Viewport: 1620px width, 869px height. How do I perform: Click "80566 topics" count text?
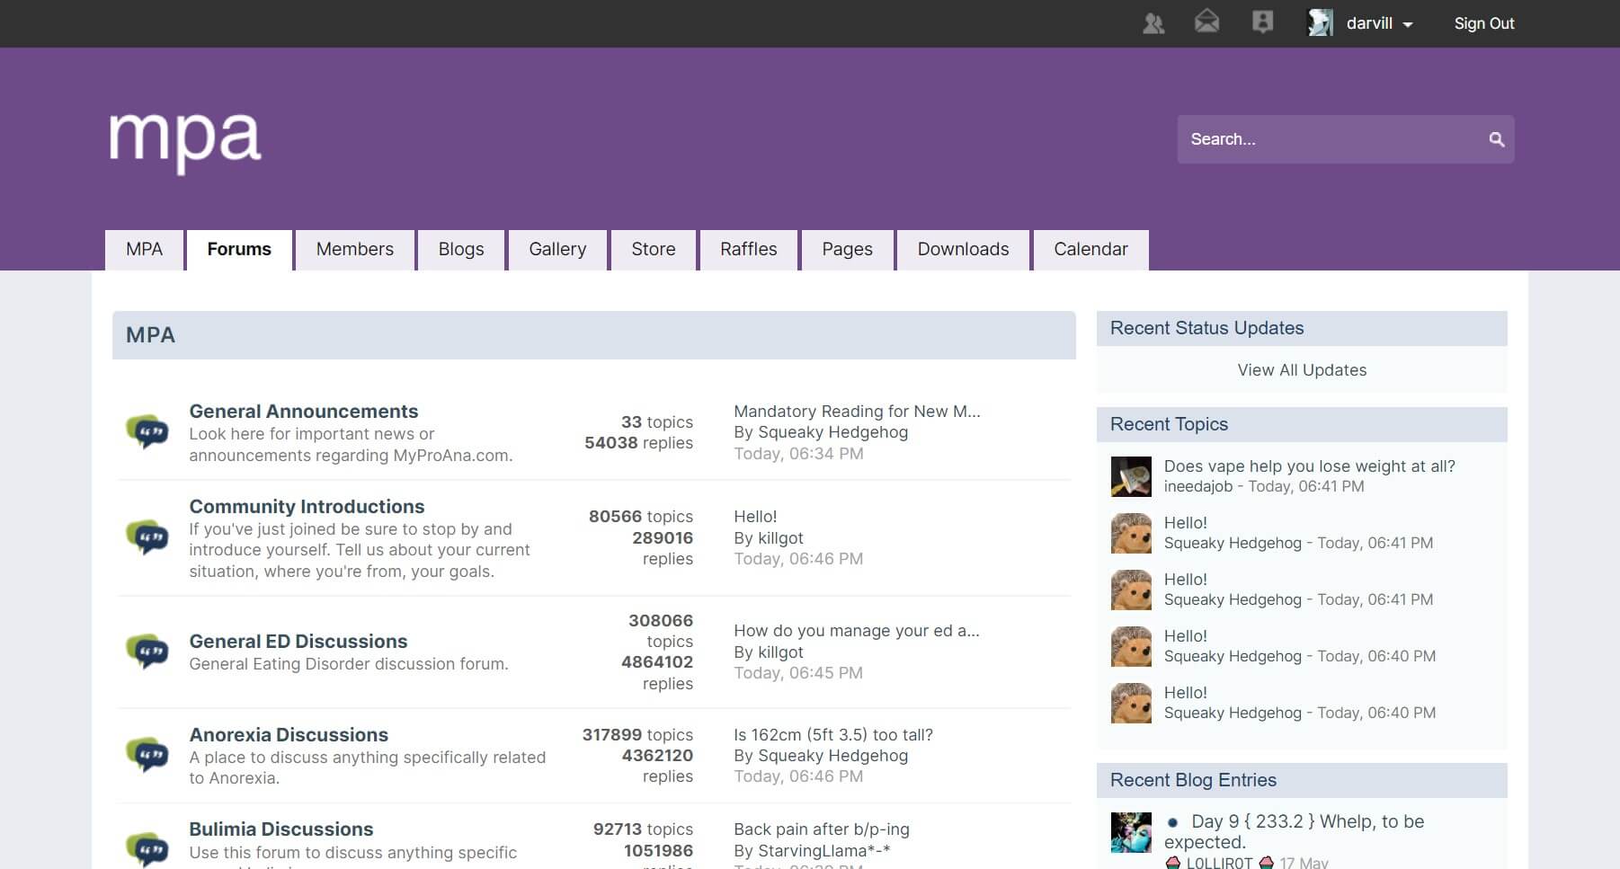[641, 517]
